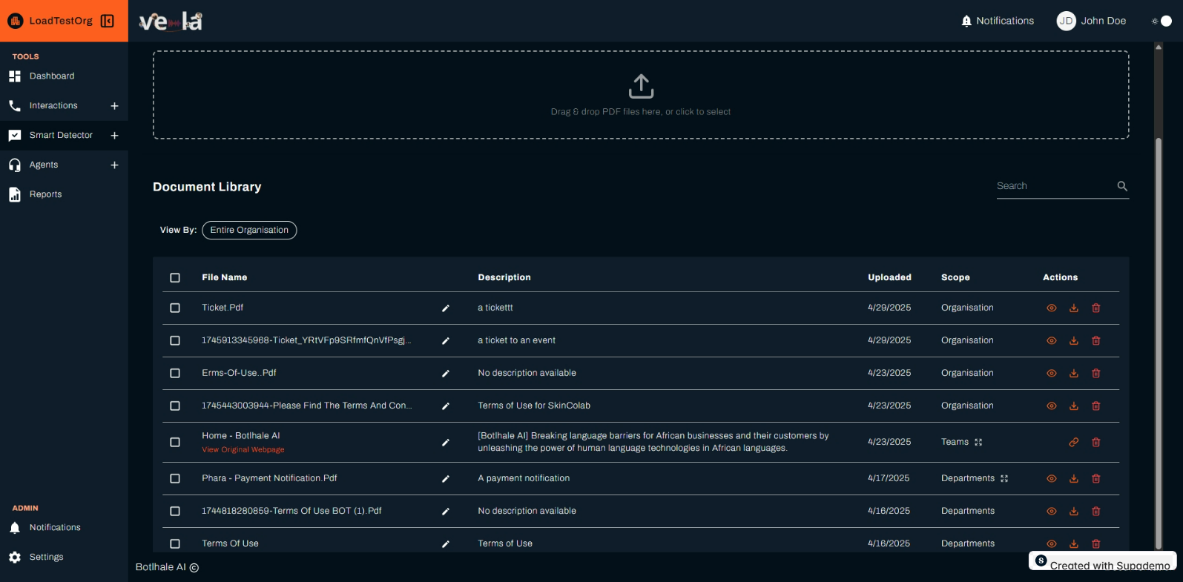This screenshot has width=1183, height=582.
Task: Check the 1745913345968-Ticket row checkbox
Action: click(175, 340)
